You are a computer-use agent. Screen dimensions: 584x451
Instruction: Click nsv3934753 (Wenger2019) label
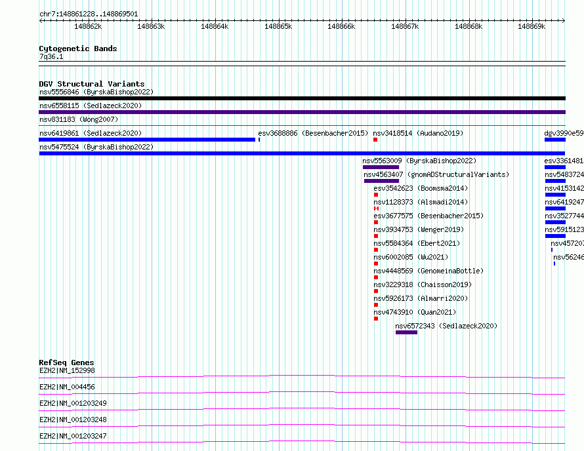[419, 229]
